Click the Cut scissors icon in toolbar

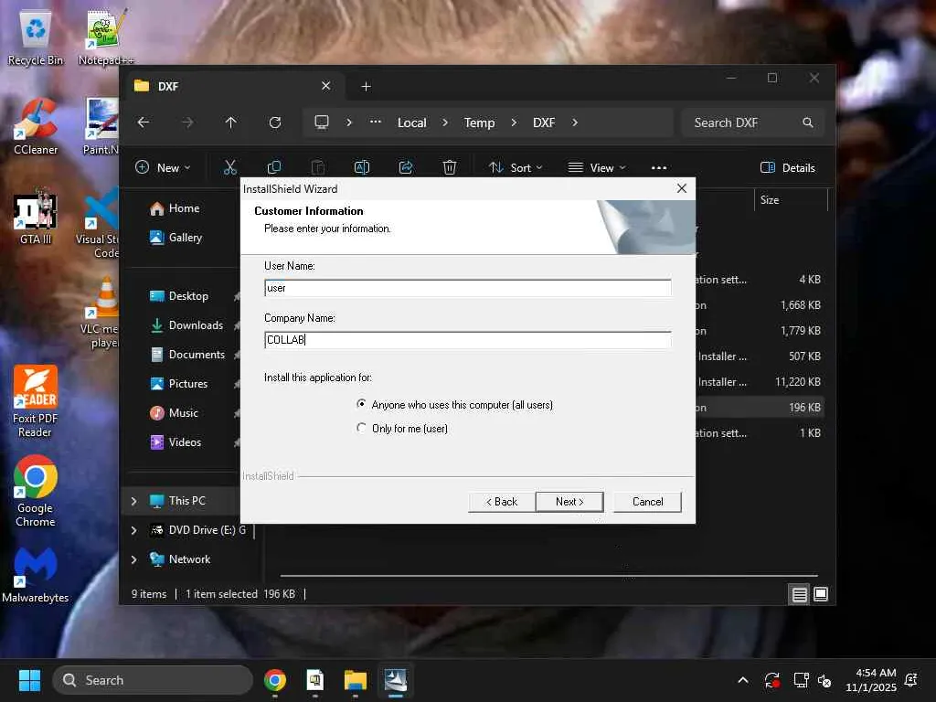coord(229,167)
